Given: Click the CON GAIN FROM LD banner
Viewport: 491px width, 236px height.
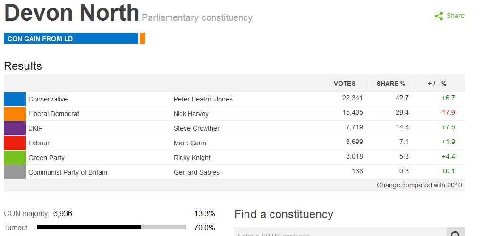Looking at the screenshot, I should (71, 39).
